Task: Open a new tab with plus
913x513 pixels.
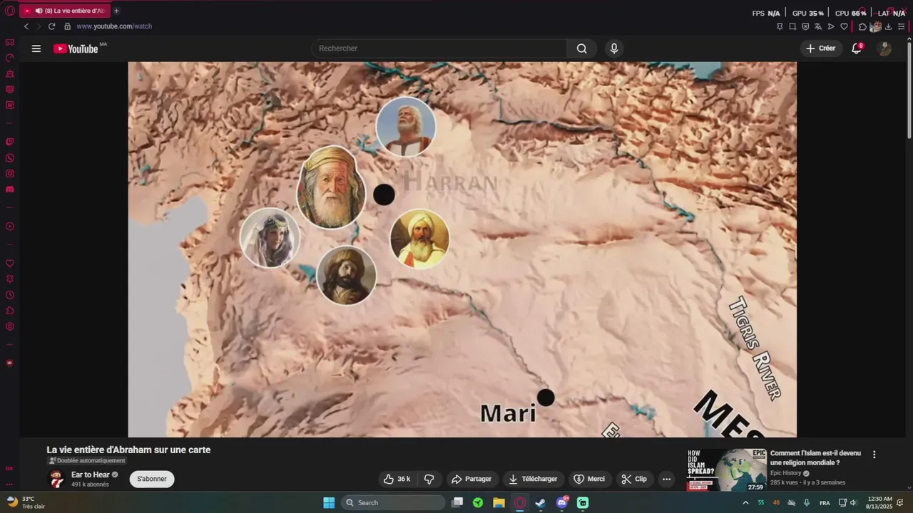Action: pos(116,11)
